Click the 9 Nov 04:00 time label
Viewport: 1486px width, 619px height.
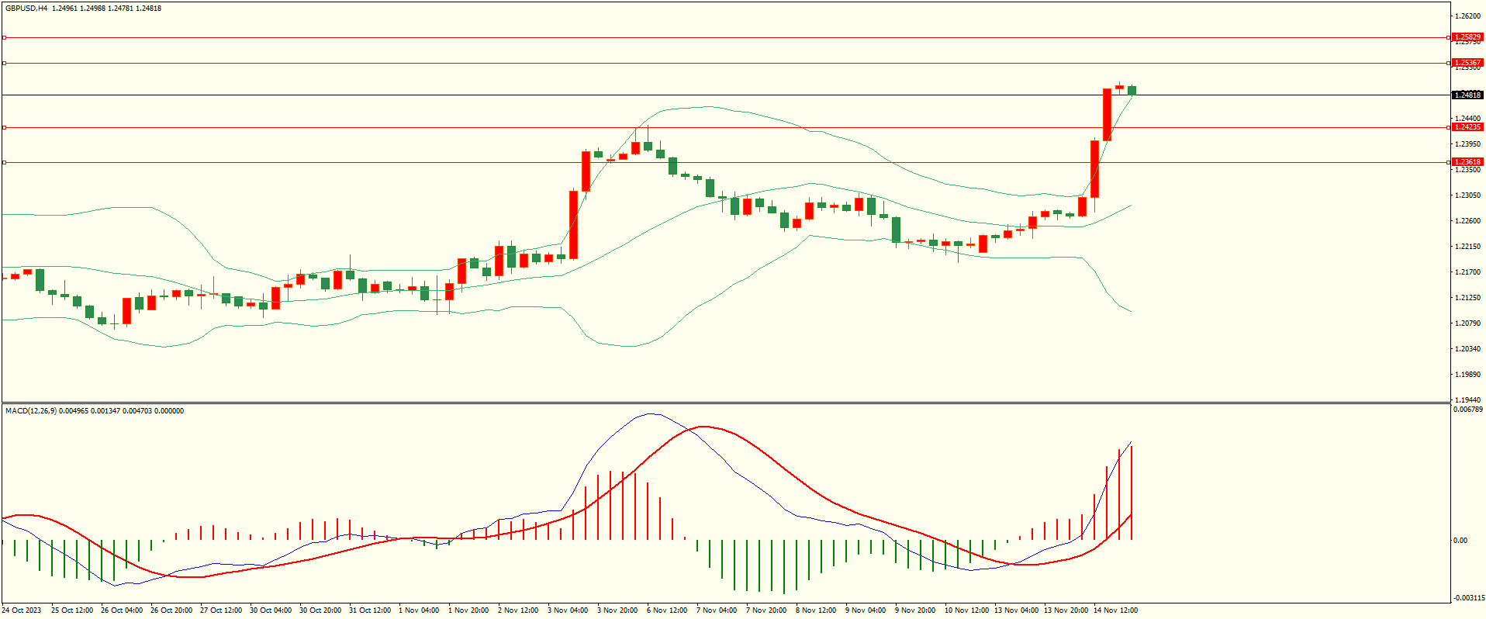coord(866,610)
